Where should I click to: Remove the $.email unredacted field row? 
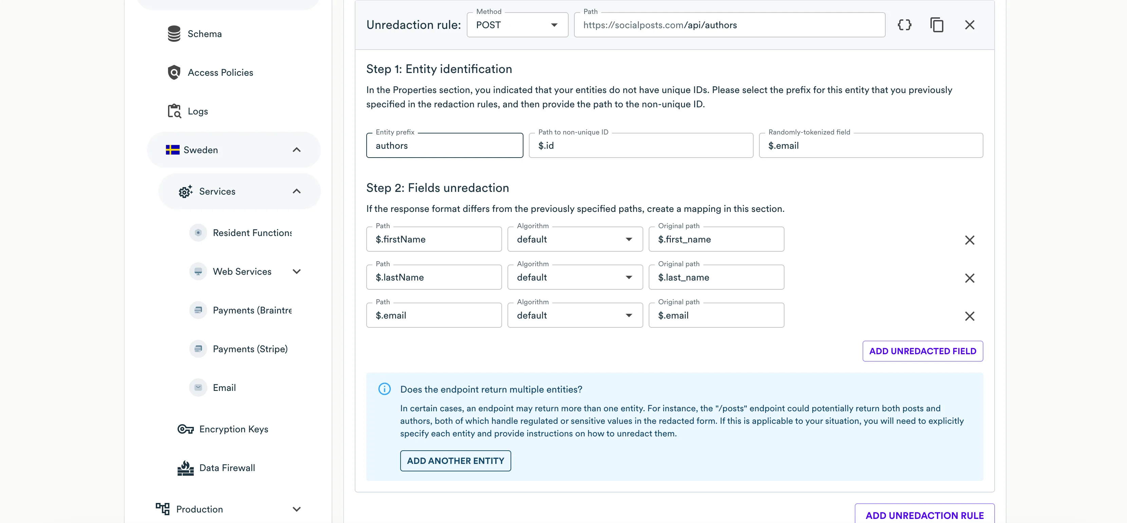click(969, 316)
